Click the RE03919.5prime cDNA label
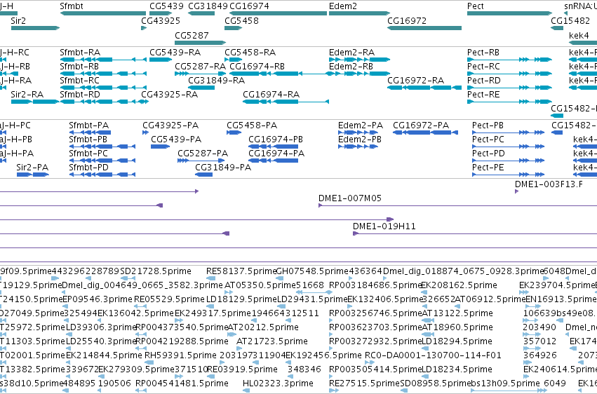 [242, 369]
